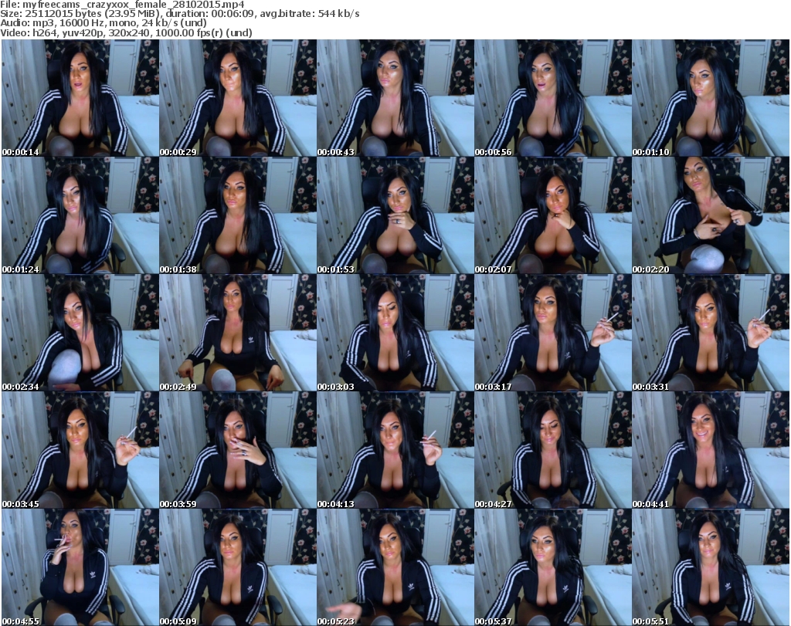Select the thumbnail stamped 00:00:14
The width and height of the screenshot is (791, 626).
click(x=80, y=98)
